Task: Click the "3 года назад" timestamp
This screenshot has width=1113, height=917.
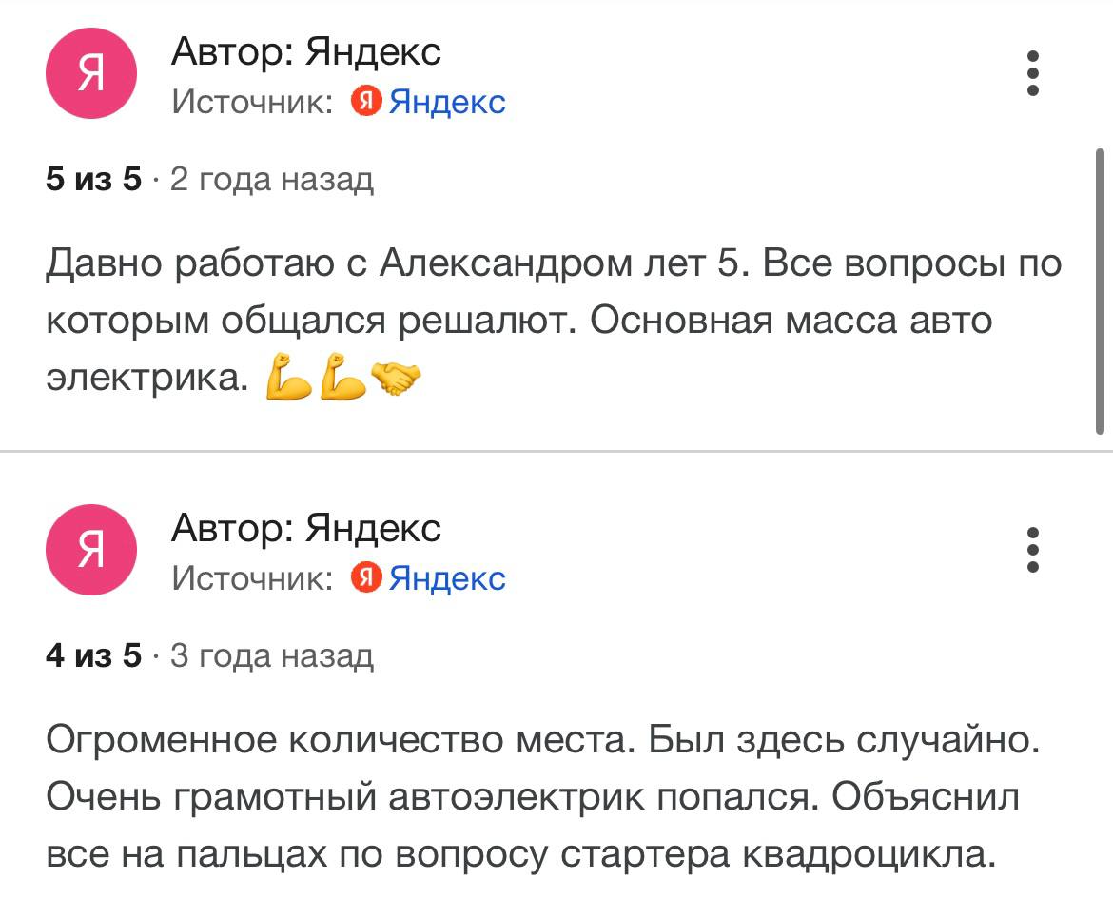Action: 271,655
